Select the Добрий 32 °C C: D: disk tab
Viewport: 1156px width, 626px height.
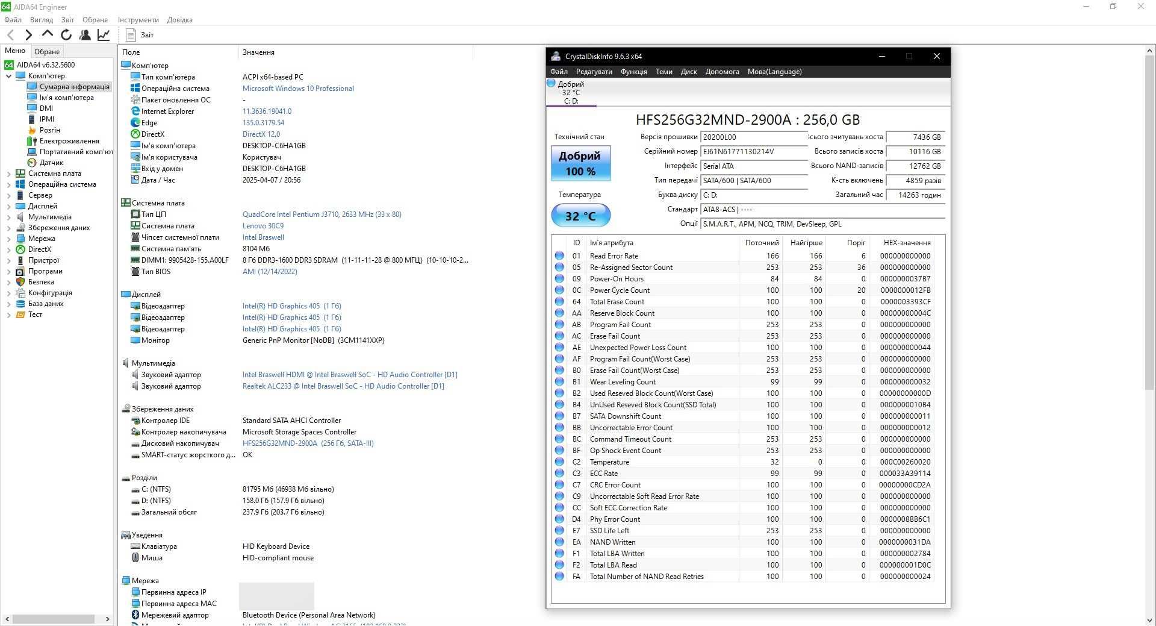[x=571, y=92]
